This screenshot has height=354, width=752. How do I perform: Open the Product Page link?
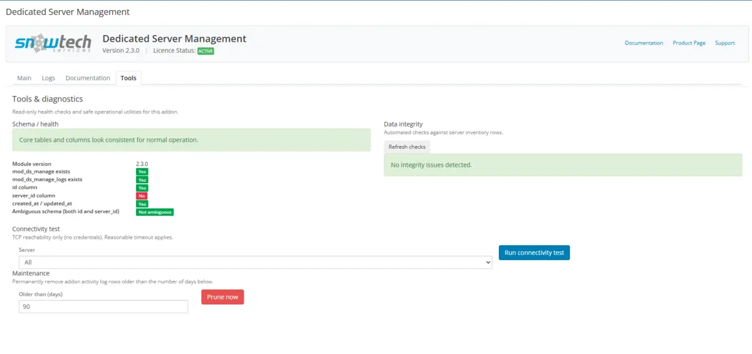point(689,43)
